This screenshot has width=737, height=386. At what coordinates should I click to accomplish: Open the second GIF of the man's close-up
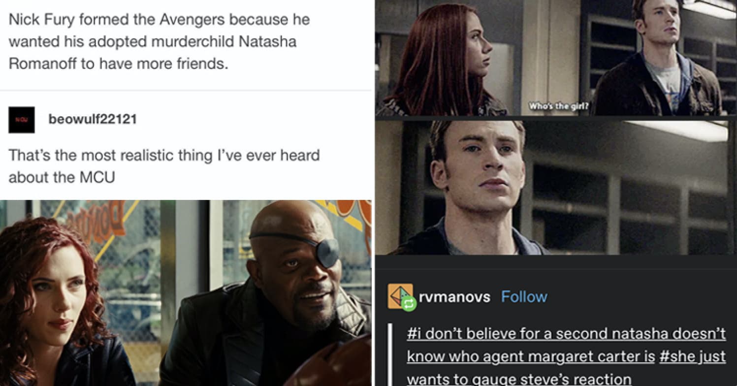pos(556,188)
